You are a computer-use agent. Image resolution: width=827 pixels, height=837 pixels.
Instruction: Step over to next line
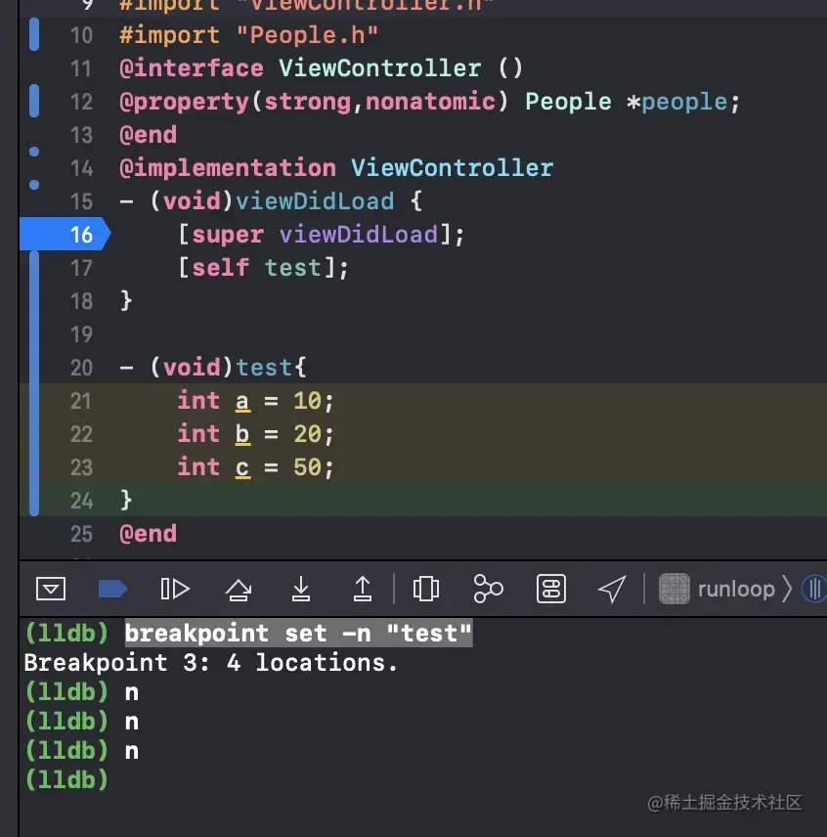tap(238, 590)
